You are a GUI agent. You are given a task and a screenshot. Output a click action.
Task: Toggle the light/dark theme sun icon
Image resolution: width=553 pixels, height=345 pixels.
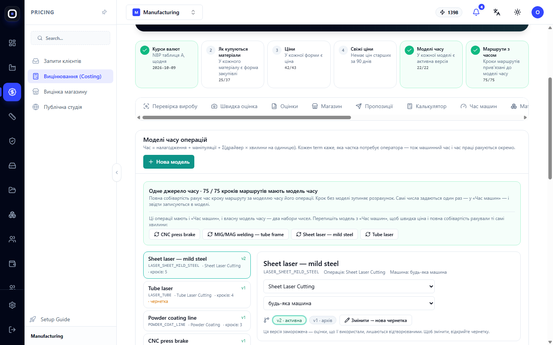pyautogui.click(x=518, y=12)
